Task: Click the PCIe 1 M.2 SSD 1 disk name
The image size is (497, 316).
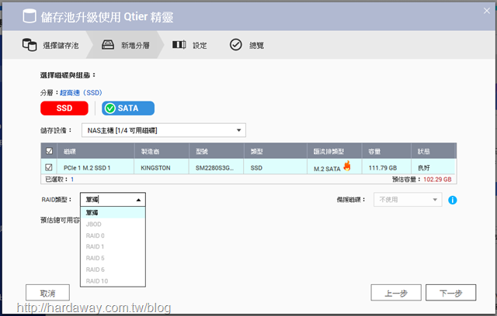Action: click(x=87, y=168)
